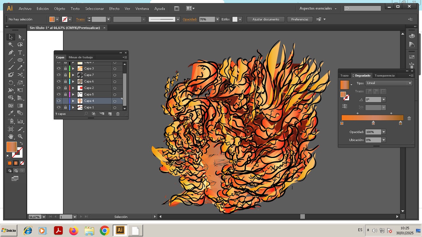This screenshot has height=237, width=422.
Task: Click the gradient slider bar
Action: point(372,118)
